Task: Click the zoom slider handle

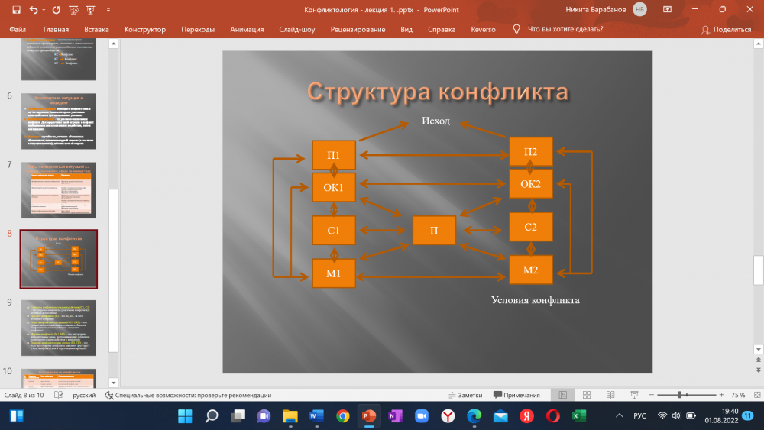Action: pos(679,395)
